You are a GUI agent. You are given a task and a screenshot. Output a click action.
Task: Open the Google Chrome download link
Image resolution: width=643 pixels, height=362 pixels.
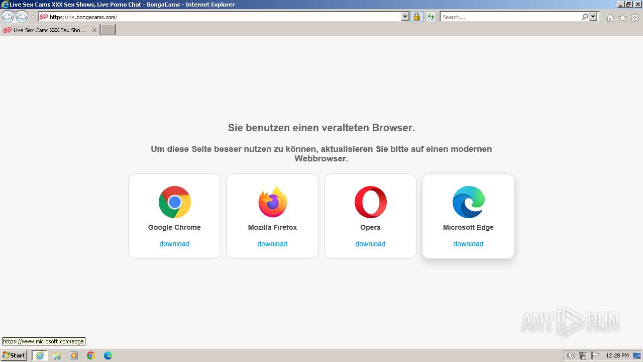tap(174, 244)
